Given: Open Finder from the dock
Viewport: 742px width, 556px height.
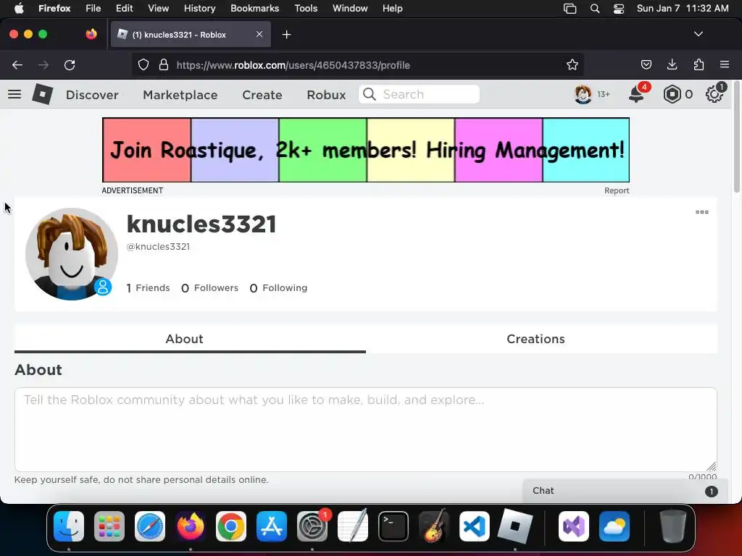Looking at the screenshot, I should coord(69,526).
